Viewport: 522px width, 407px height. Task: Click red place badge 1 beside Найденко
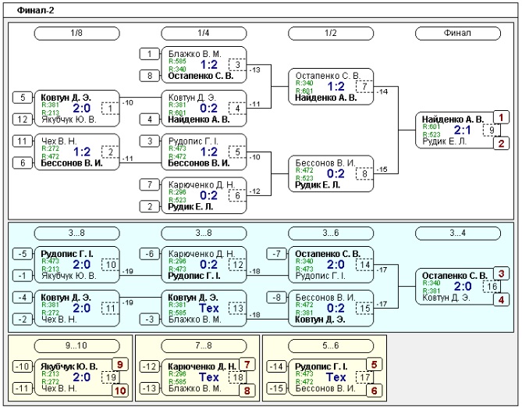501,117
